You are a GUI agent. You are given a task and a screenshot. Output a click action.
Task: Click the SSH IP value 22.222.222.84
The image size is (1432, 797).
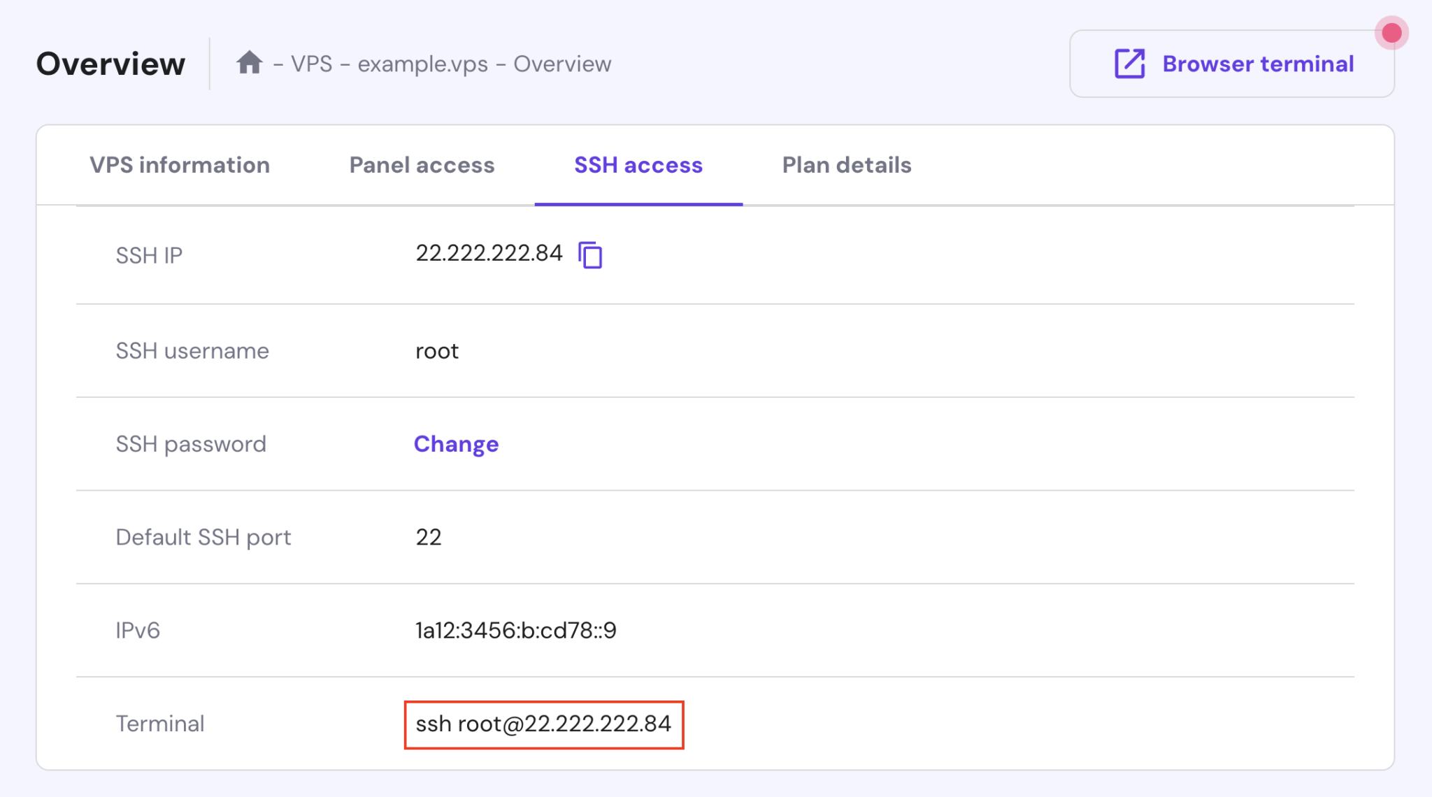pos(489,253)
